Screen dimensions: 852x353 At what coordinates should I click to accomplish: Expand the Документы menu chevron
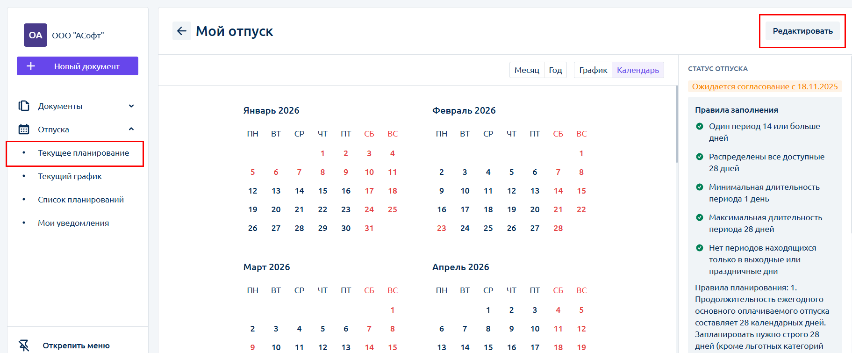(131, 106)
